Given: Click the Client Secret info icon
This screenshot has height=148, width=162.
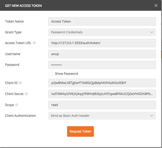Looking at the screenshot, I should point(26,94).
